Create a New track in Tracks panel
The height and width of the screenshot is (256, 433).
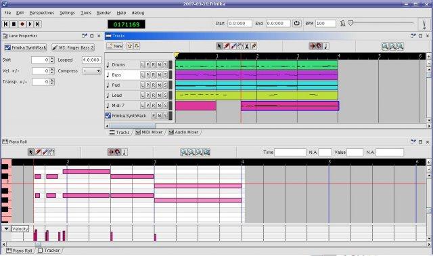point(115,46)
